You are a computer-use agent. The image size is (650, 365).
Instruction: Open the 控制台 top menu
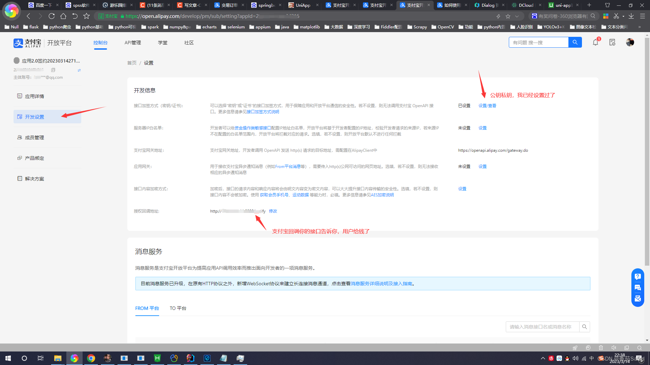point(101,43)
